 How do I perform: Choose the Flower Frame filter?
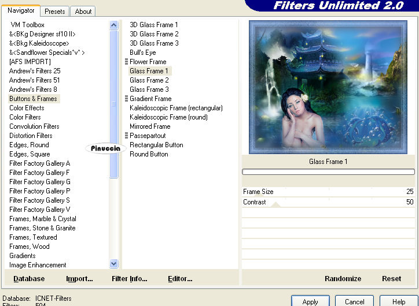click(x=148, y=62)
